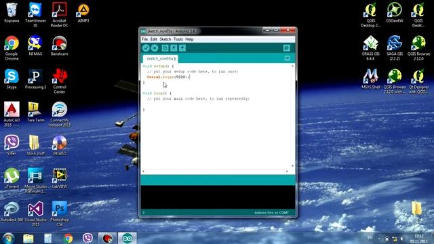Select the Bandicam desktop icon
The height and width of the screenshot is (244, 434).
[x=59, y=46]
